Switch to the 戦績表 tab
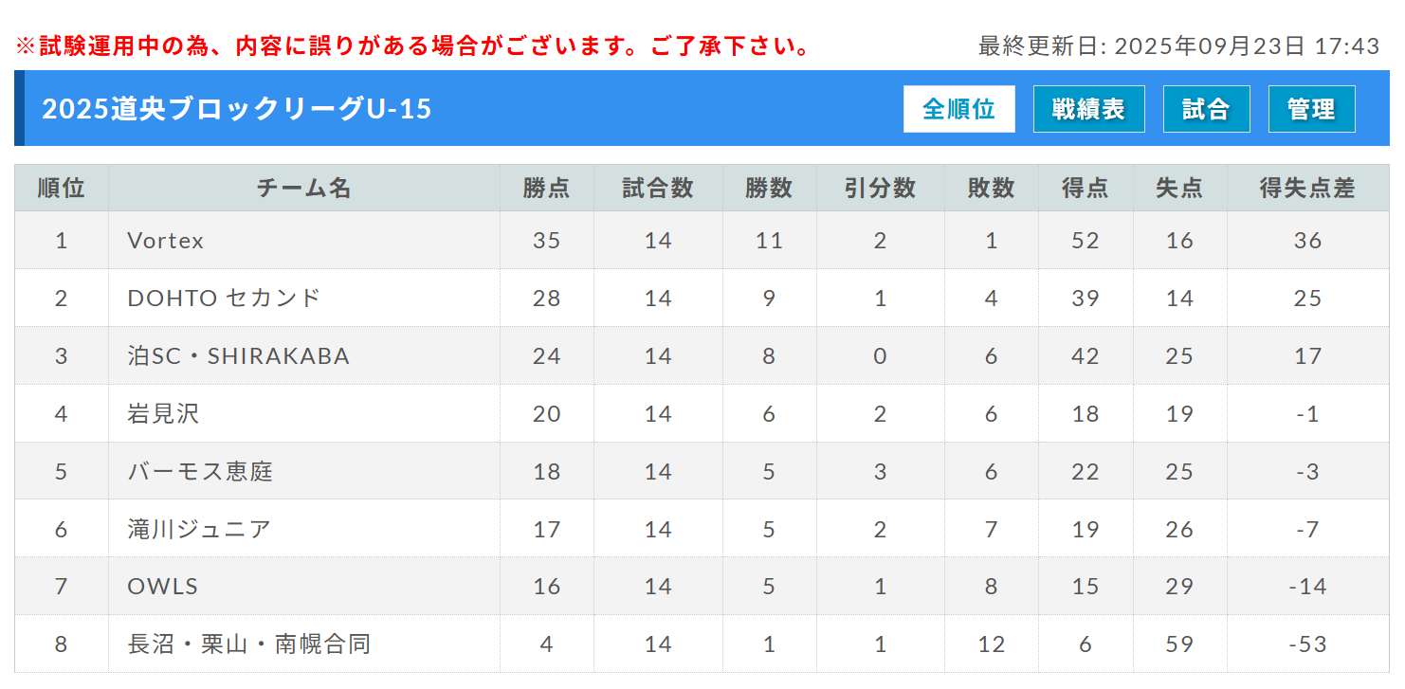 point(1088,109)
